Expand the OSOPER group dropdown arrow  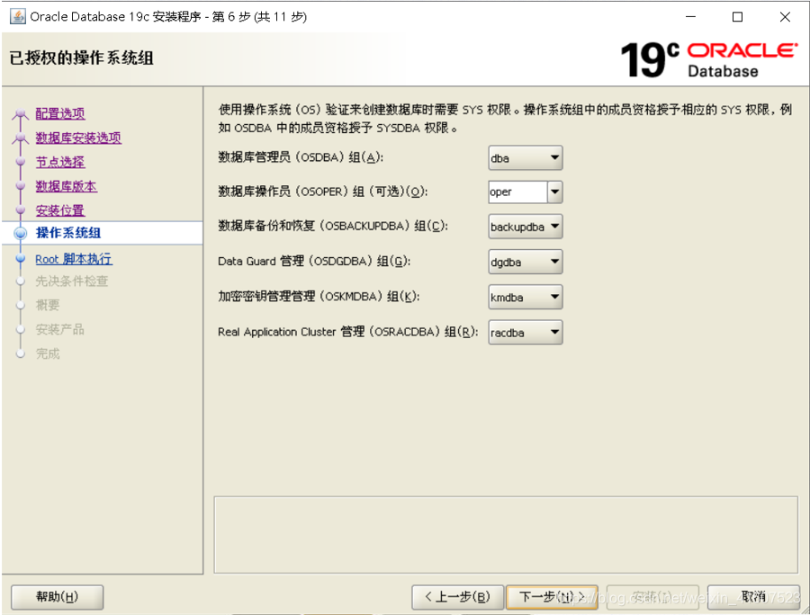point(554,192)
